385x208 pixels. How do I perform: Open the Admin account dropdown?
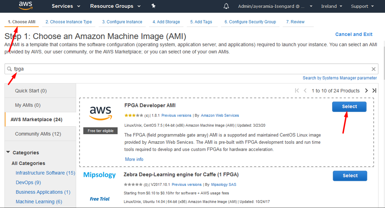[x=275, y=6]
